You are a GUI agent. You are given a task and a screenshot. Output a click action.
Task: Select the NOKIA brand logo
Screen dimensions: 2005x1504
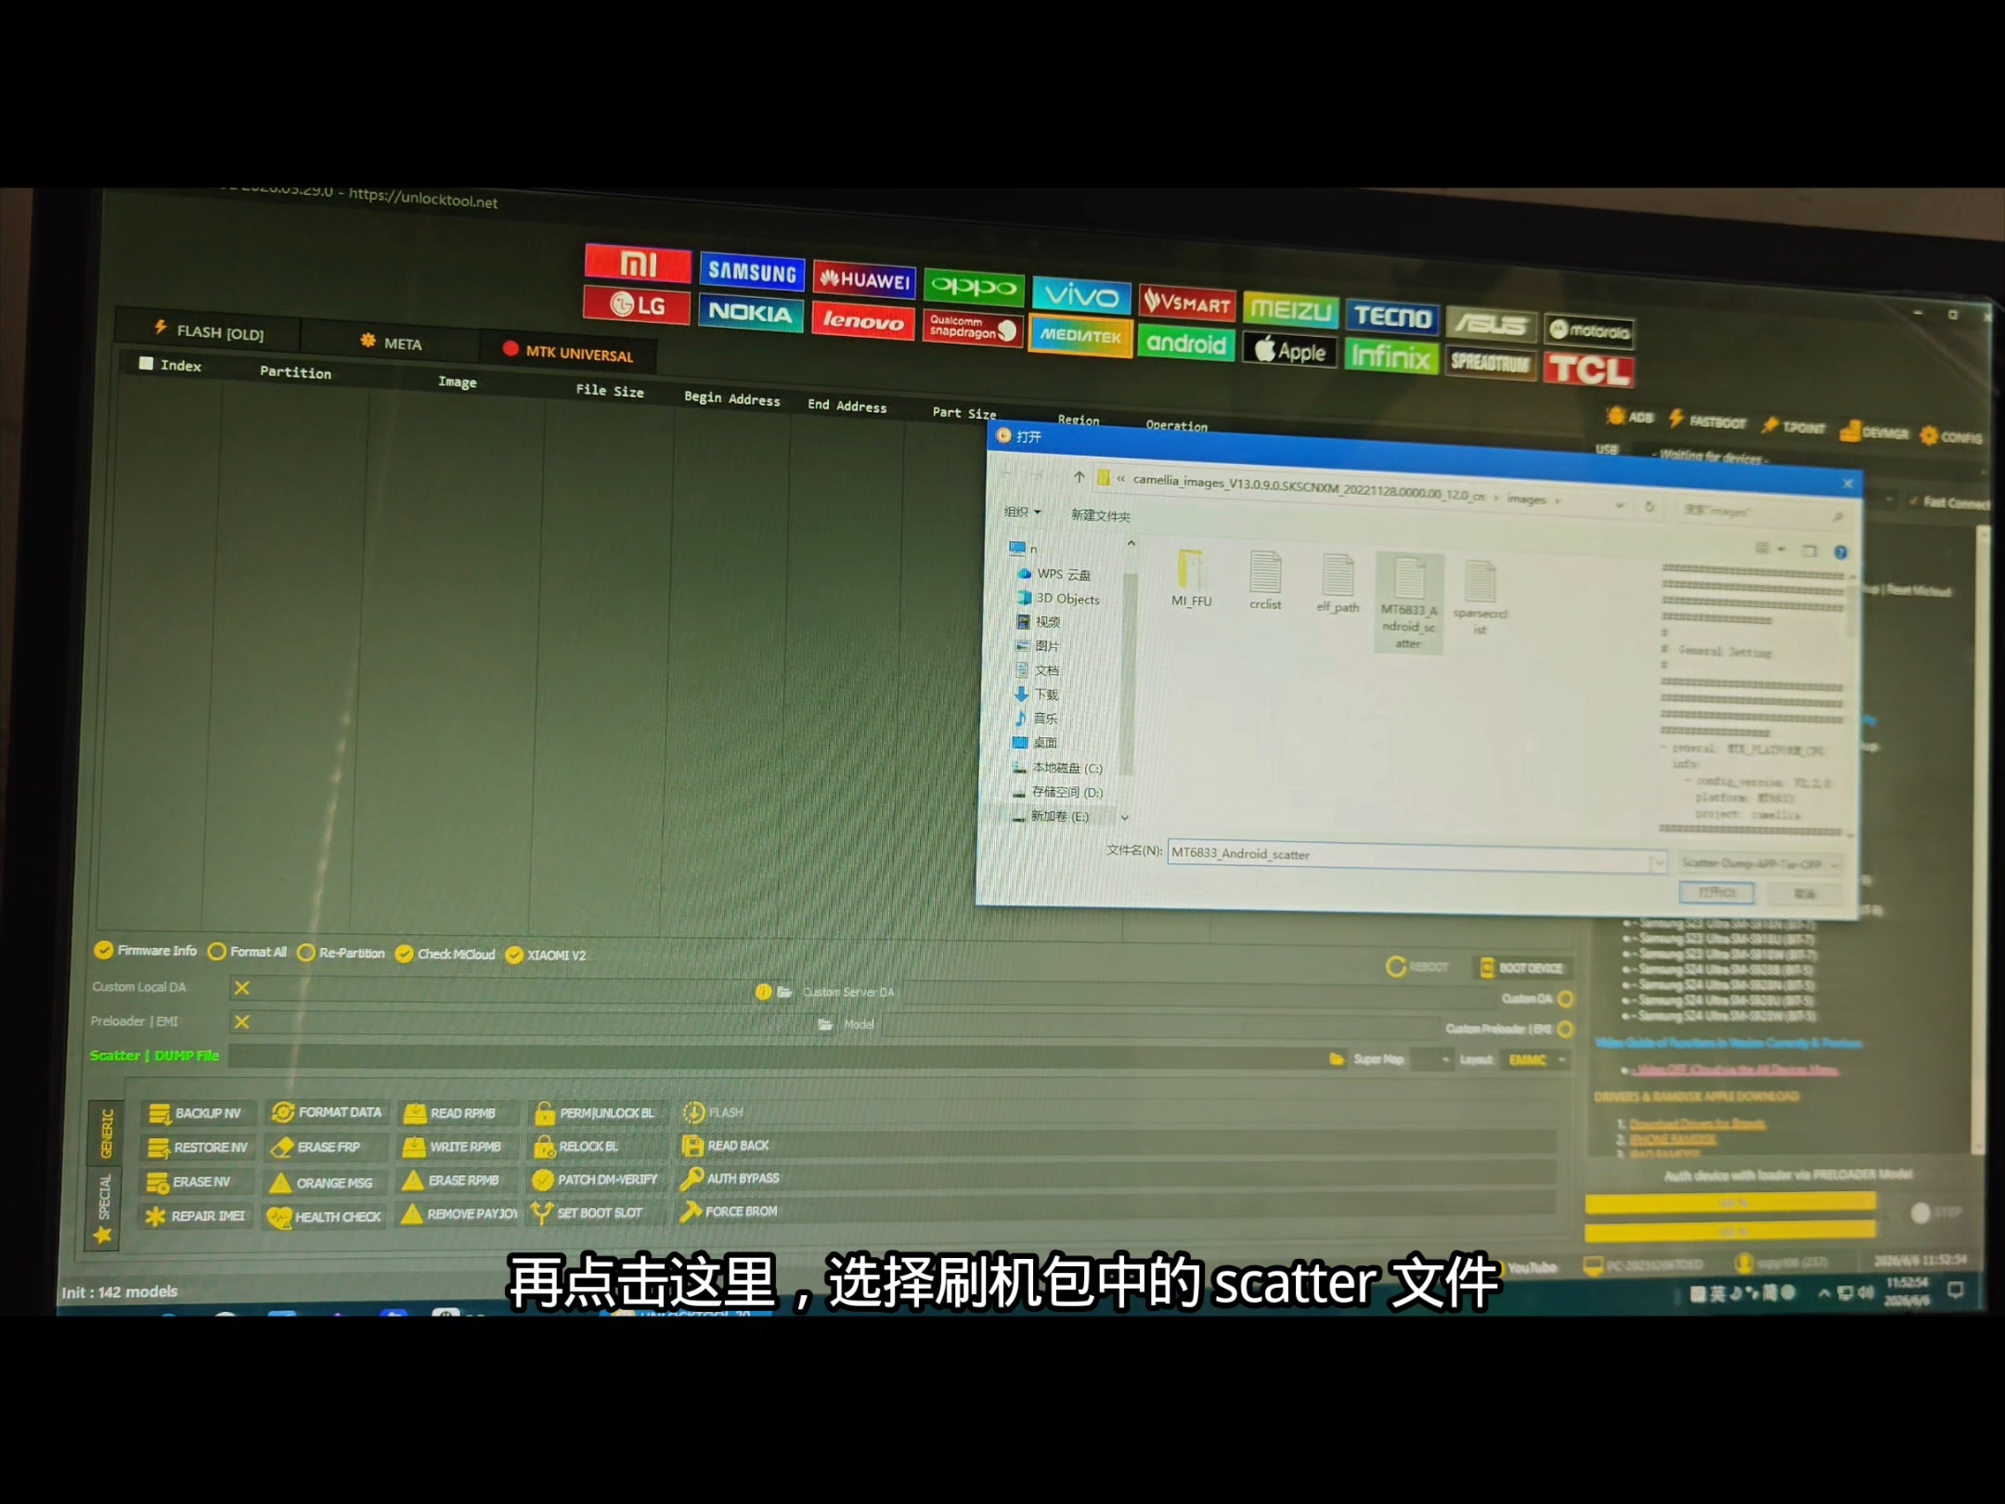tap(750, 313)
